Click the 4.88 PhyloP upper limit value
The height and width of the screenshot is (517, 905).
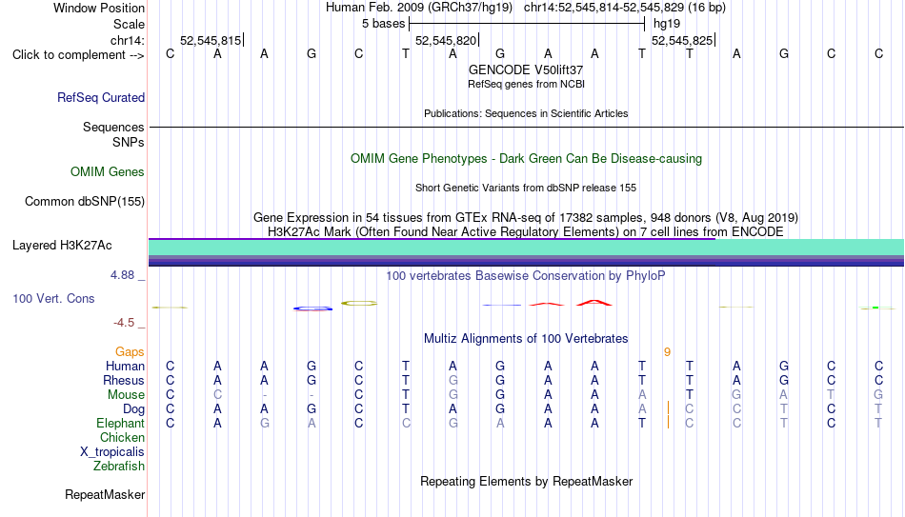pyautogui.click(x=122, y=275)
